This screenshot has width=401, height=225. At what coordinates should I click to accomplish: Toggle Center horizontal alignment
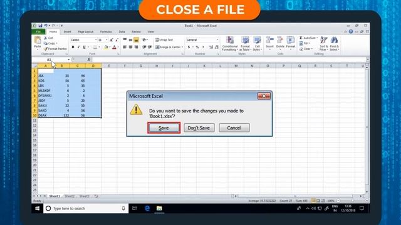[130, 47]
